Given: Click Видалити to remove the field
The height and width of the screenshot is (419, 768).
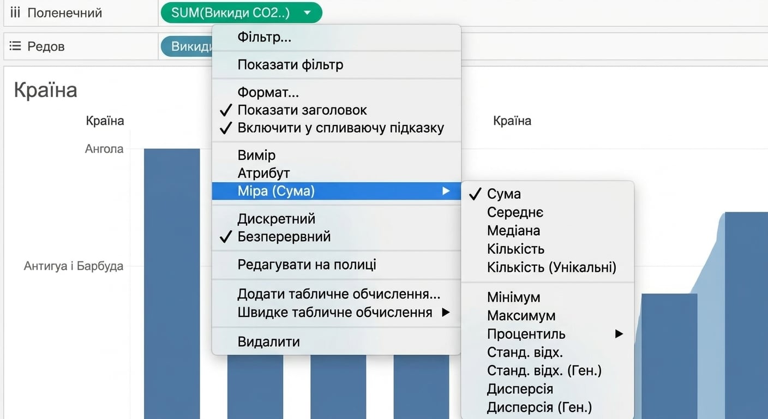Looking at the screenshot, I should pos(337,342).
